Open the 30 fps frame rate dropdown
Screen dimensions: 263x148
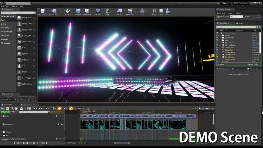pyautogui.click(x=81, y=109)
